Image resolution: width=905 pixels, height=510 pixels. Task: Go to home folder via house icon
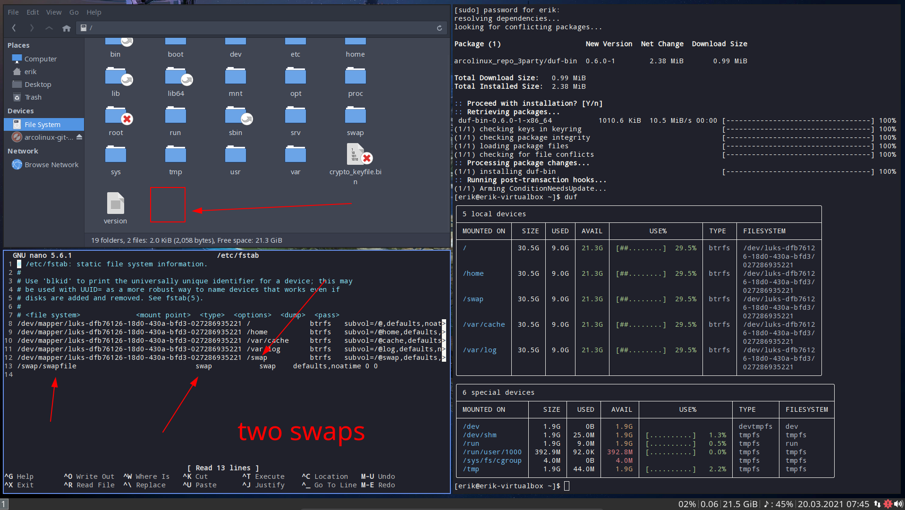coord(67,28)
